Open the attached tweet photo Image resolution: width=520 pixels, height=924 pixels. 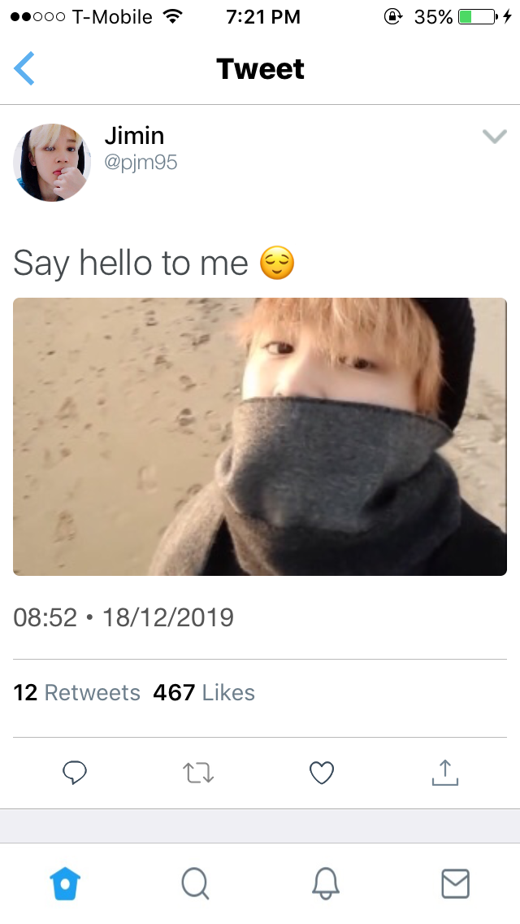coord(260,437)
